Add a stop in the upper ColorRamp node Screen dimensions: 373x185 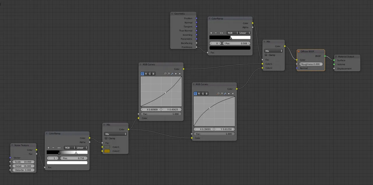point(211,33)
